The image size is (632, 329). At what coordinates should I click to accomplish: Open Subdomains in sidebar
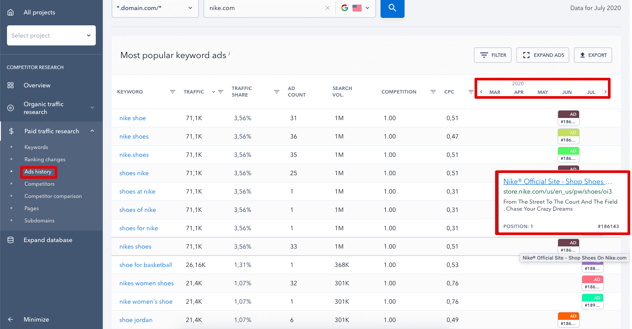pyautogui.click(x=39, y=221)
